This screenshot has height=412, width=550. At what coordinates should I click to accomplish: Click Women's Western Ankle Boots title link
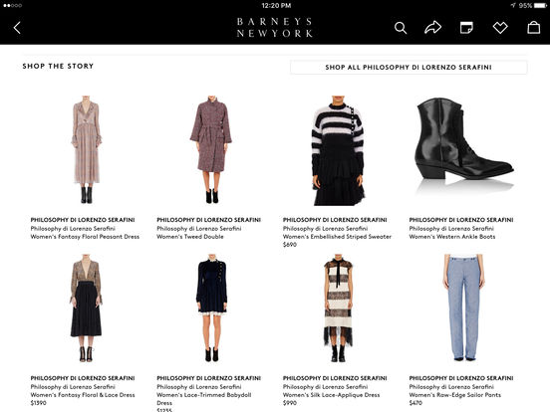point(452,237)
